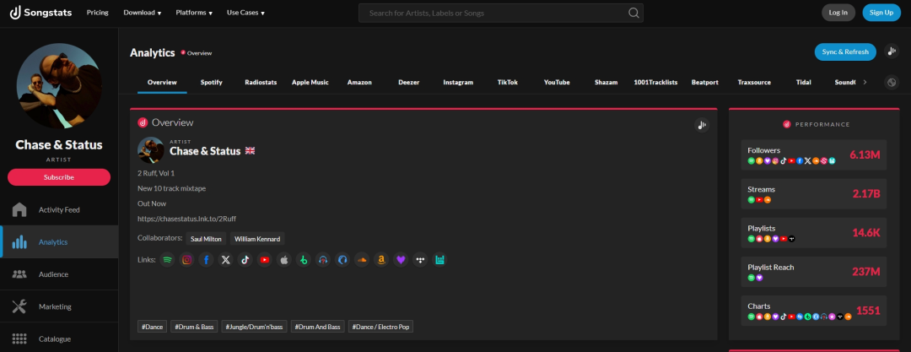911x352 pixels.
Task: Switch to the TikTok tab
Action: point(507,82)
